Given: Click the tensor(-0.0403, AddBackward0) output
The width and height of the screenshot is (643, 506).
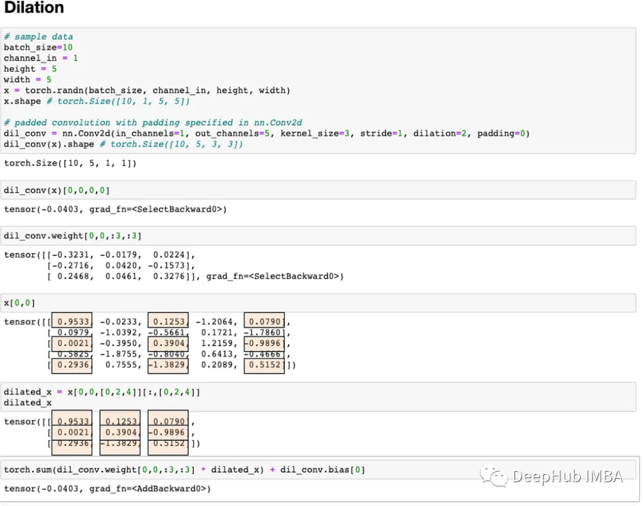Looking at the screenshot, I should pos(107,488).
